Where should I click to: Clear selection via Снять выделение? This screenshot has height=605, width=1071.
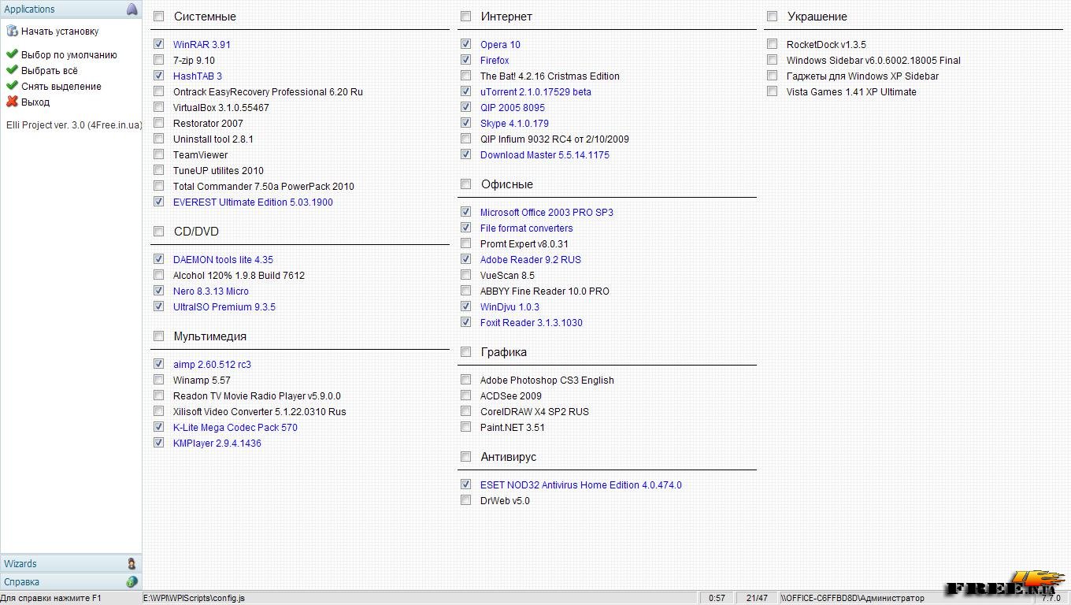61,87
